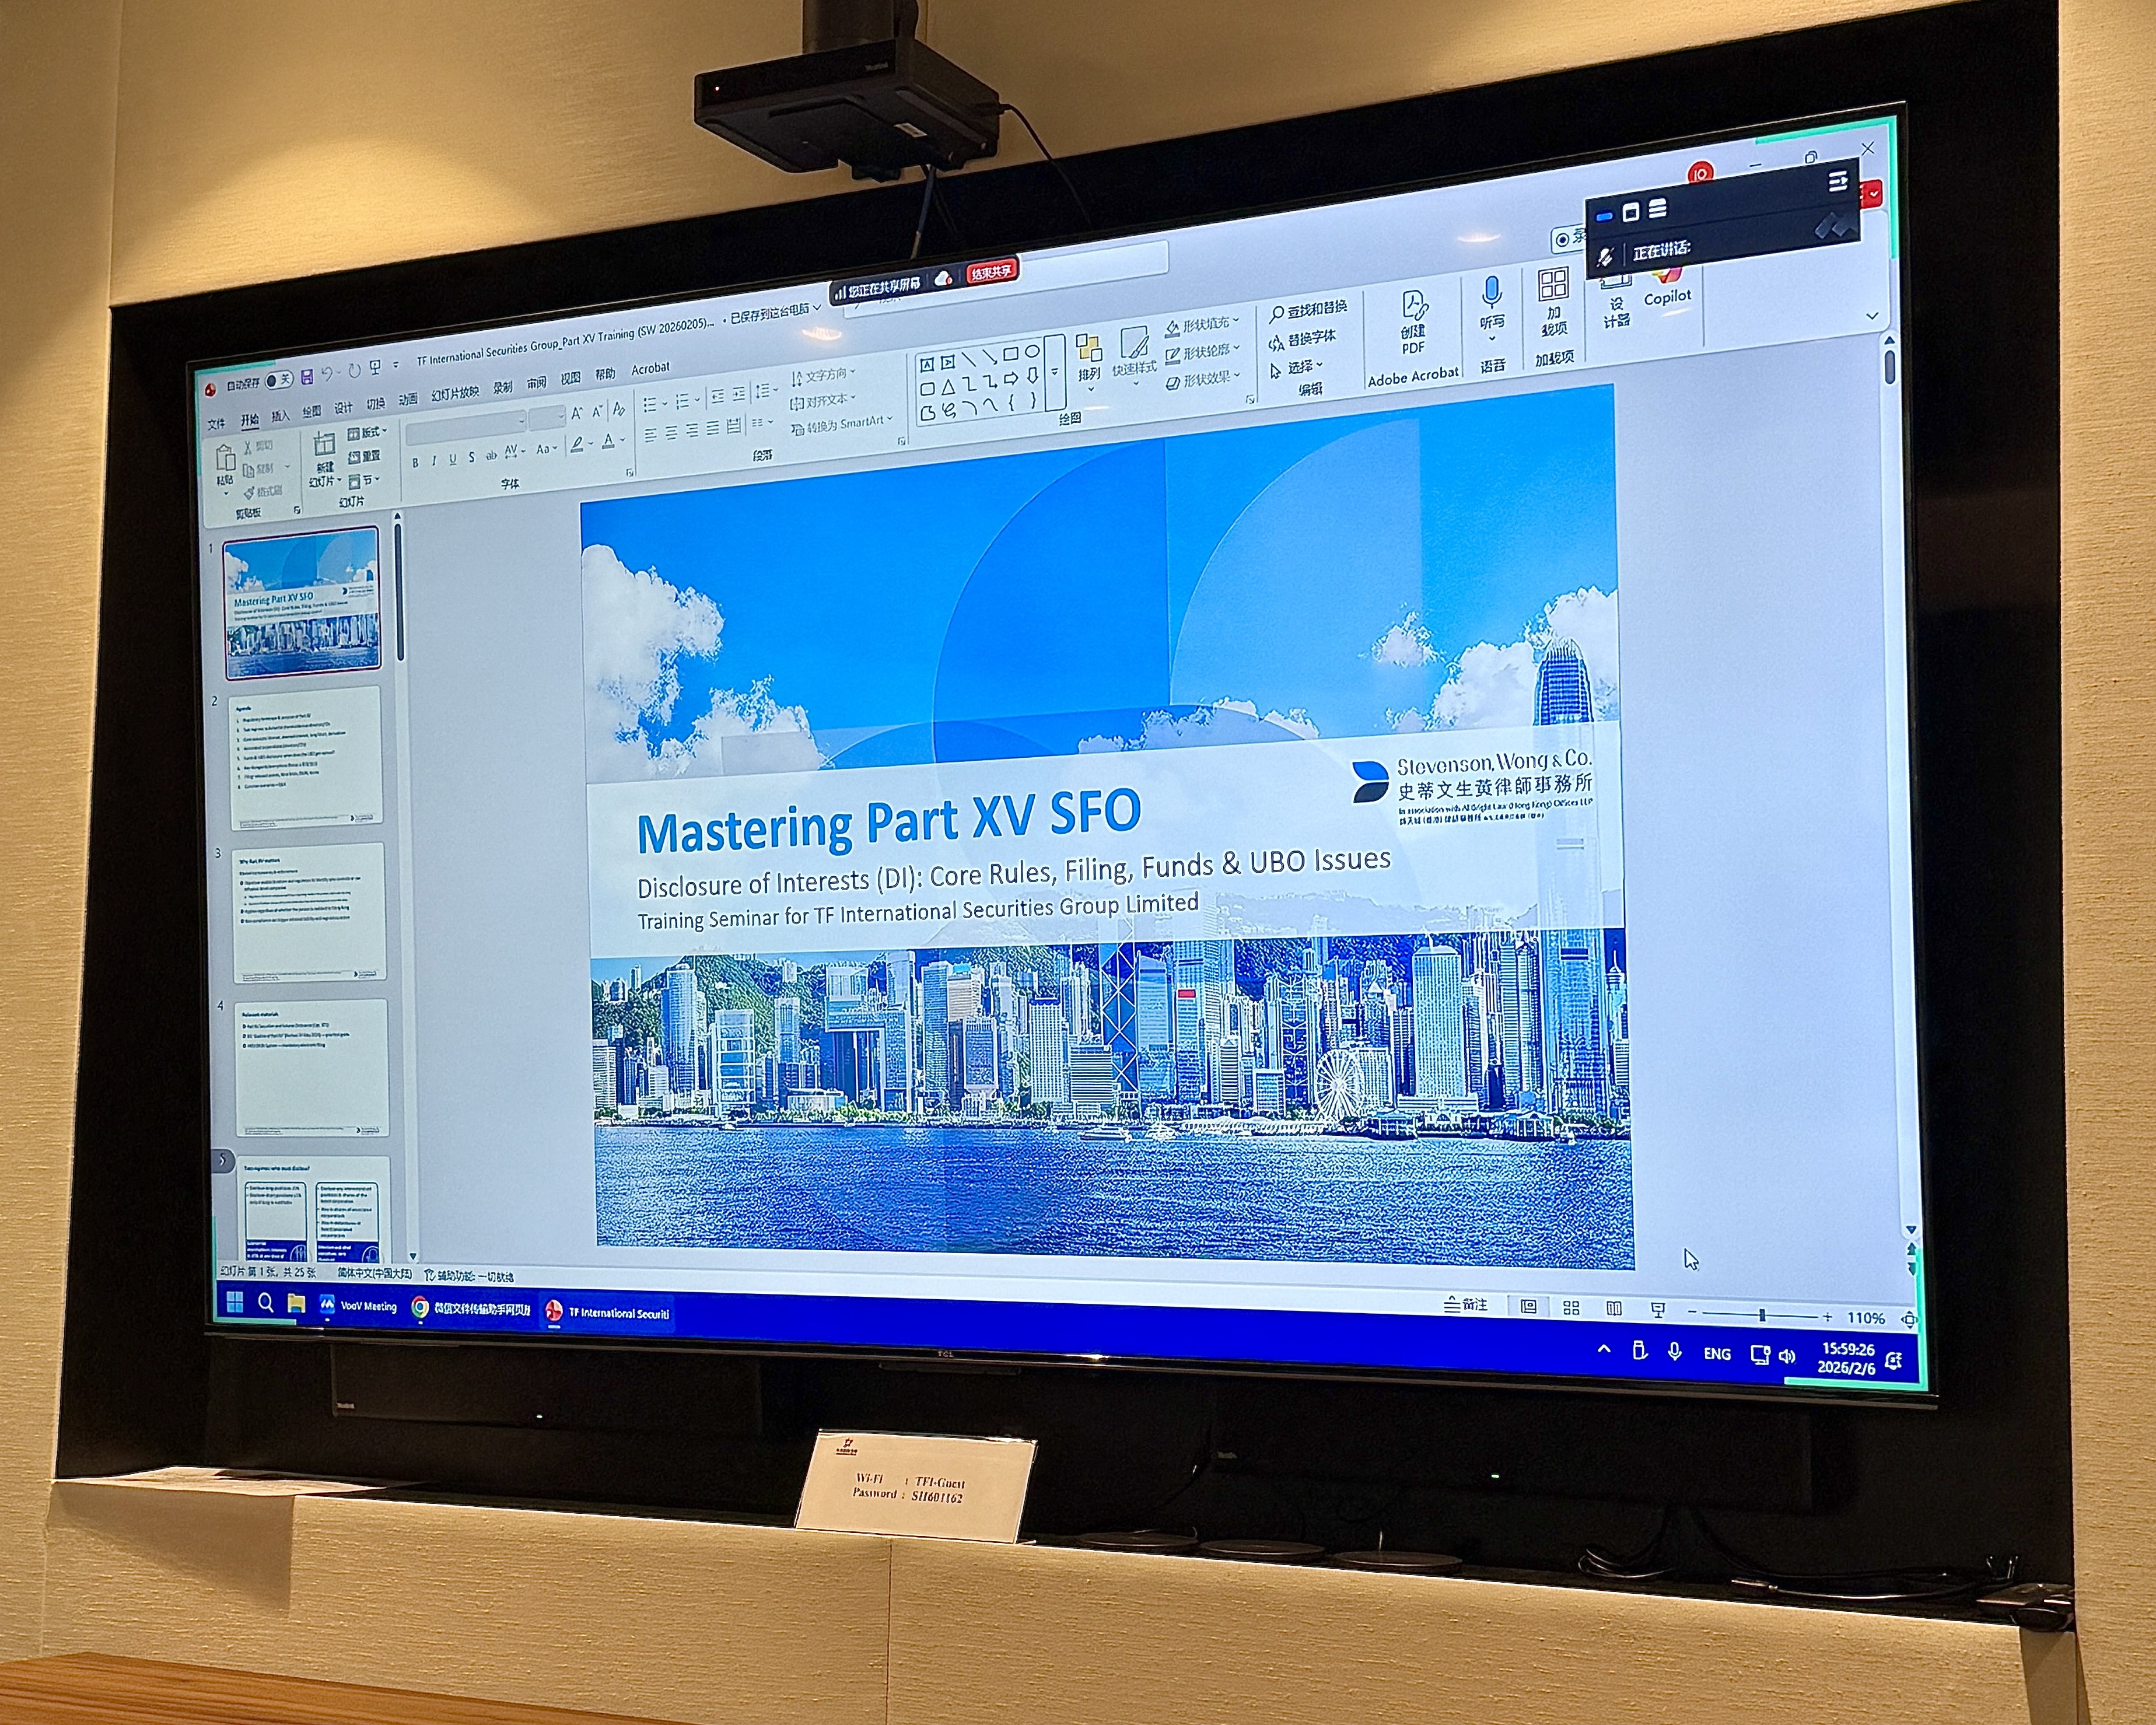Select slide 3 thumbnail in the panel
The width and height of the screenshot is (2156, 1725).
click(x=309, y=913)
